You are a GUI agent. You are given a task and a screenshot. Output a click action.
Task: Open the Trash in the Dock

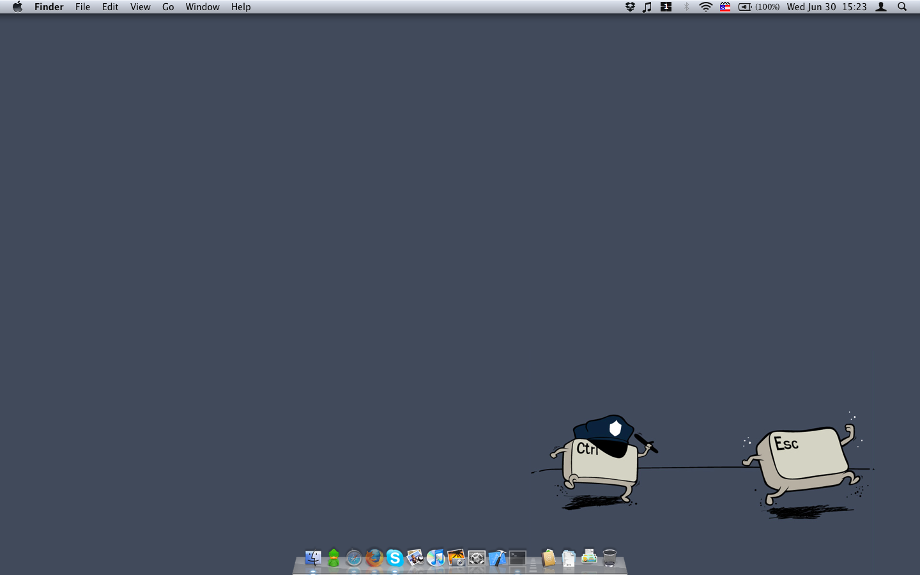tap(609, 558)
